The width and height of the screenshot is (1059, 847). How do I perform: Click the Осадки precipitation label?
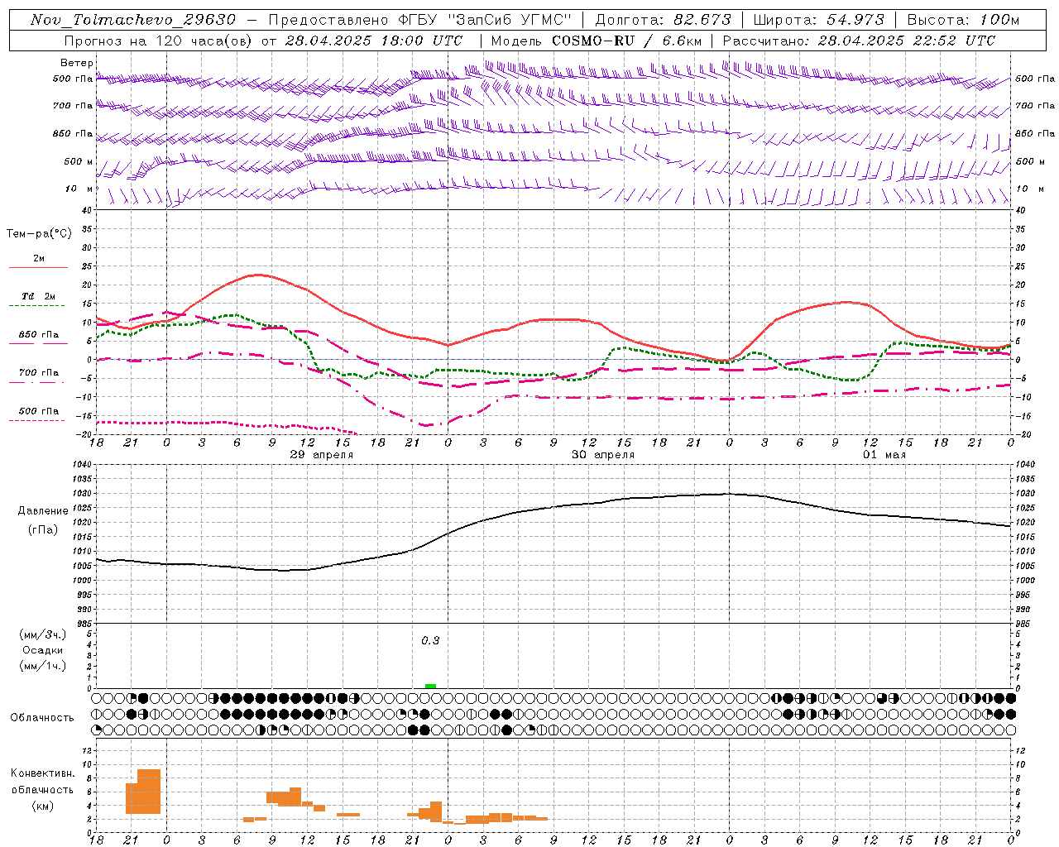point(43,650)
